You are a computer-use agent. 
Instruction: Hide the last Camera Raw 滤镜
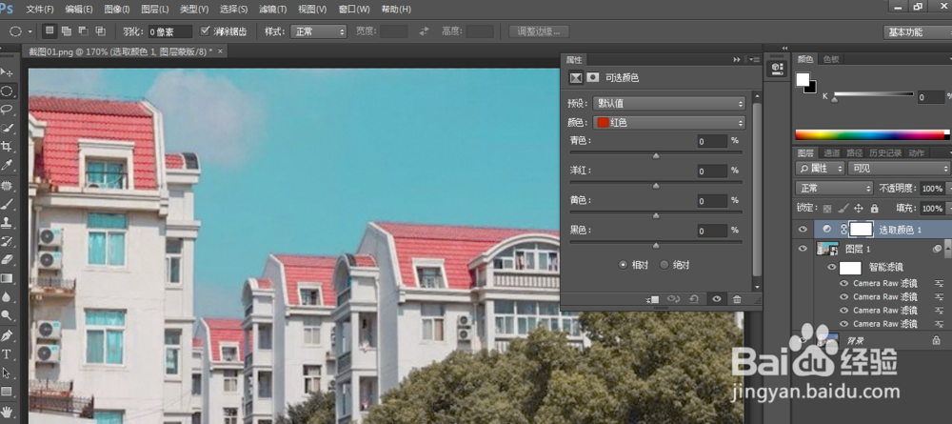tap(843, 324)
